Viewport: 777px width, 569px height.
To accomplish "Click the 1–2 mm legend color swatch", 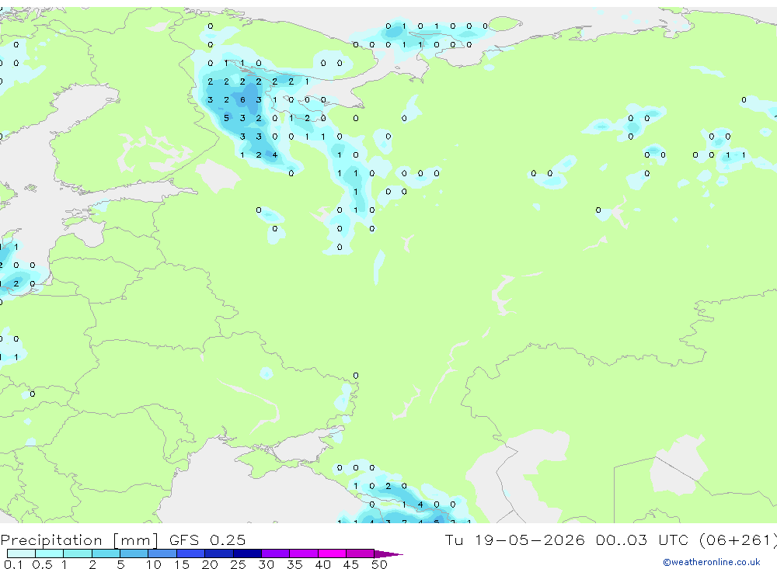I will (x=78, y=553).
